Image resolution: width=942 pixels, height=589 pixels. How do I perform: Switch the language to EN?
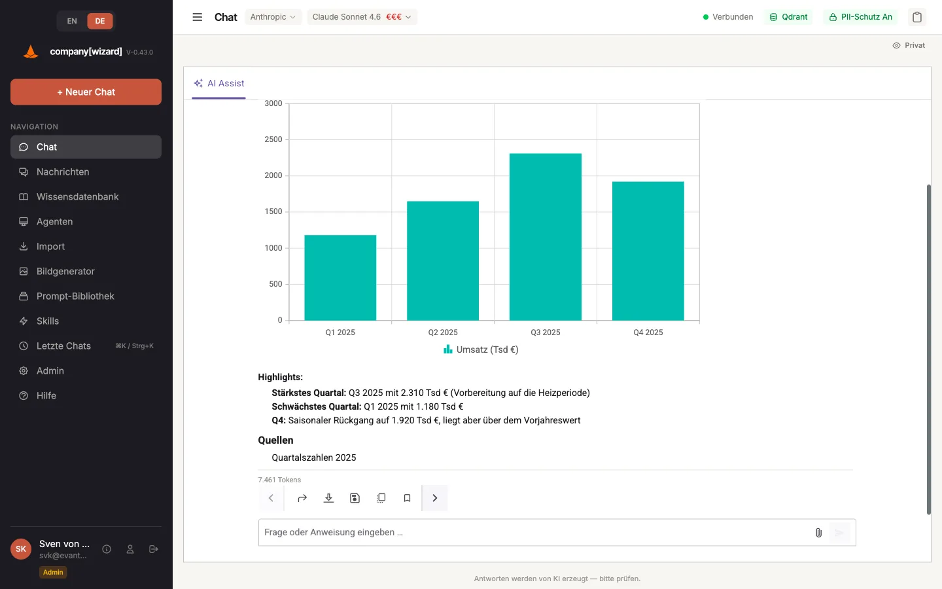pyautogui.click(x=72, y=21)
